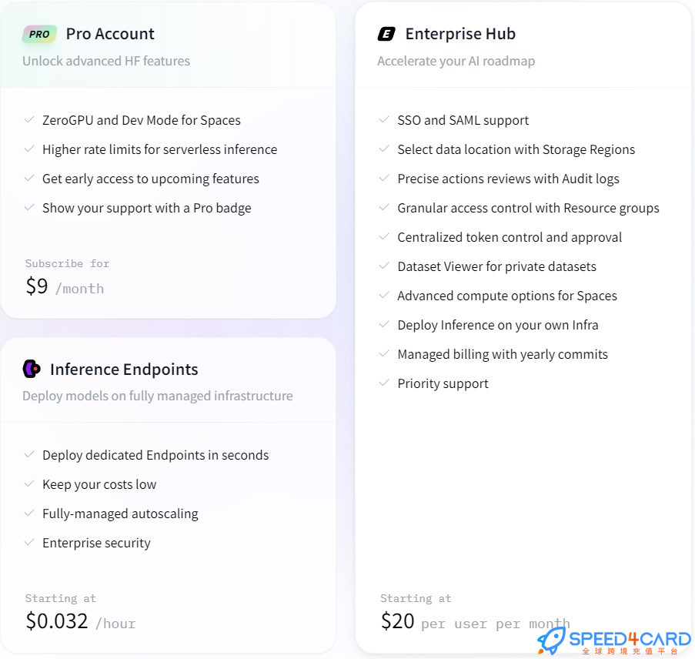695x659 pixels.
Task: Click Managed billing with yearly commits
Action: [503, 354]
